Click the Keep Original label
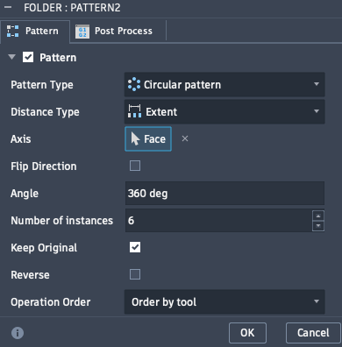 (44, 248)
